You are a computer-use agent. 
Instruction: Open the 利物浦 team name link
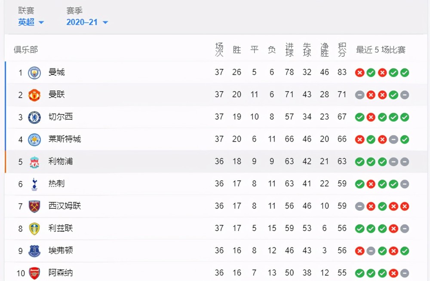click(x=61, y=161)
